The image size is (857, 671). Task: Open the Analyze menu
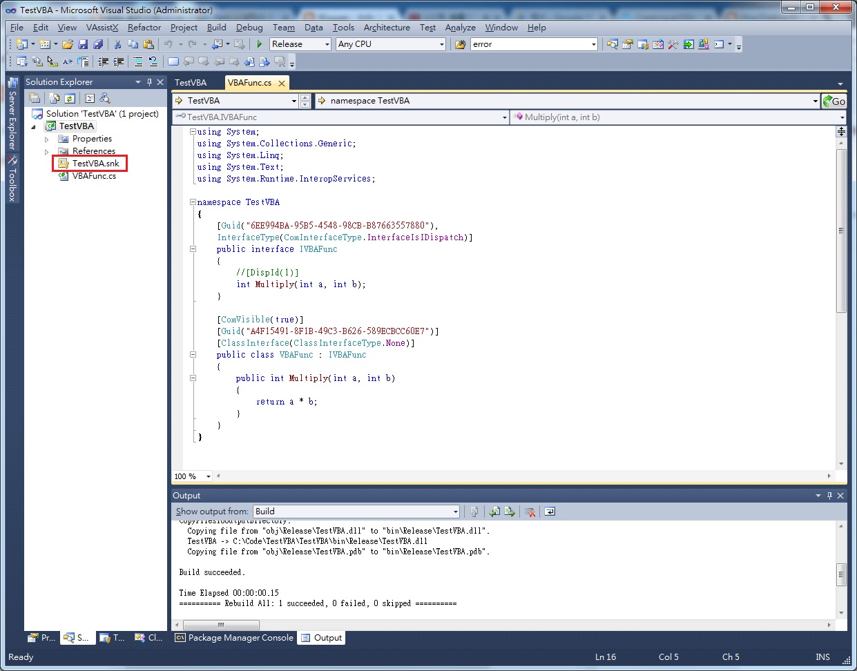tap(460, 28)
